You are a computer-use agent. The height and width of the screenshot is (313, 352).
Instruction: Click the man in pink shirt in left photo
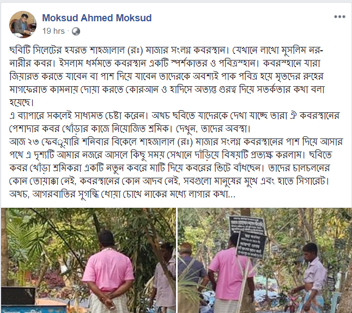tap(108, 272)
